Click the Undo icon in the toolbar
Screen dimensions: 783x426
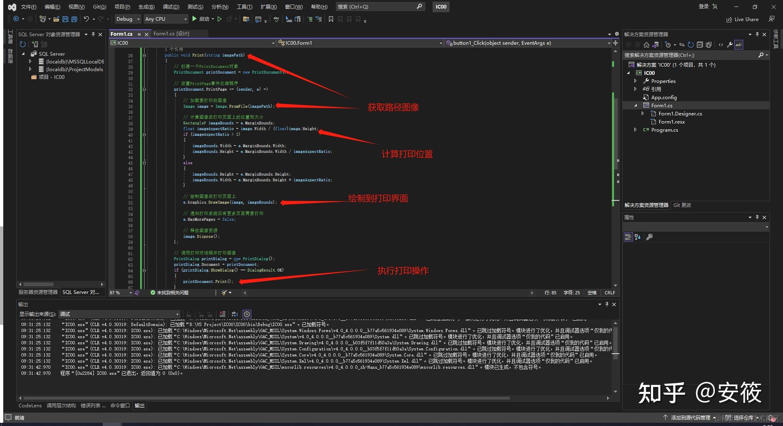pos(86,19)
